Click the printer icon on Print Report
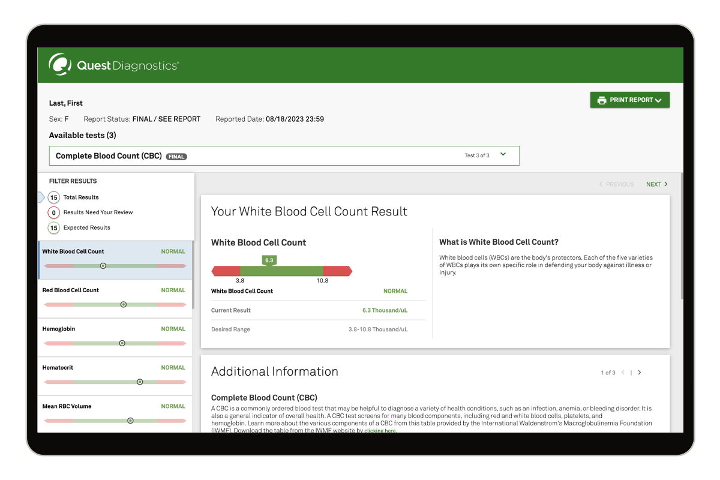Viewport: 720px width, 480px height. click(601, 100)
